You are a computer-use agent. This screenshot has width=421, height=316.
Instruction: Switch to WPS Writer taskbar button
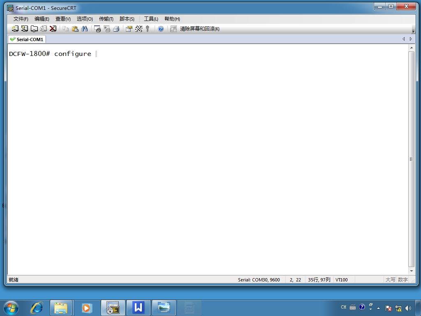(x=138, y=308)
